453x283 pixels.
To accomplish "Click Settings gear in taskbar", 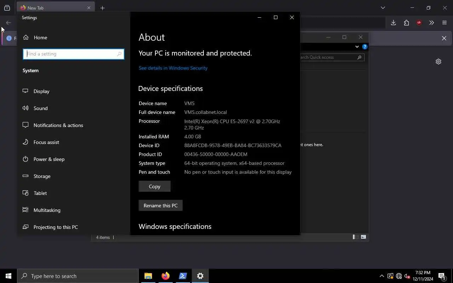I will (x=200, y=276).
